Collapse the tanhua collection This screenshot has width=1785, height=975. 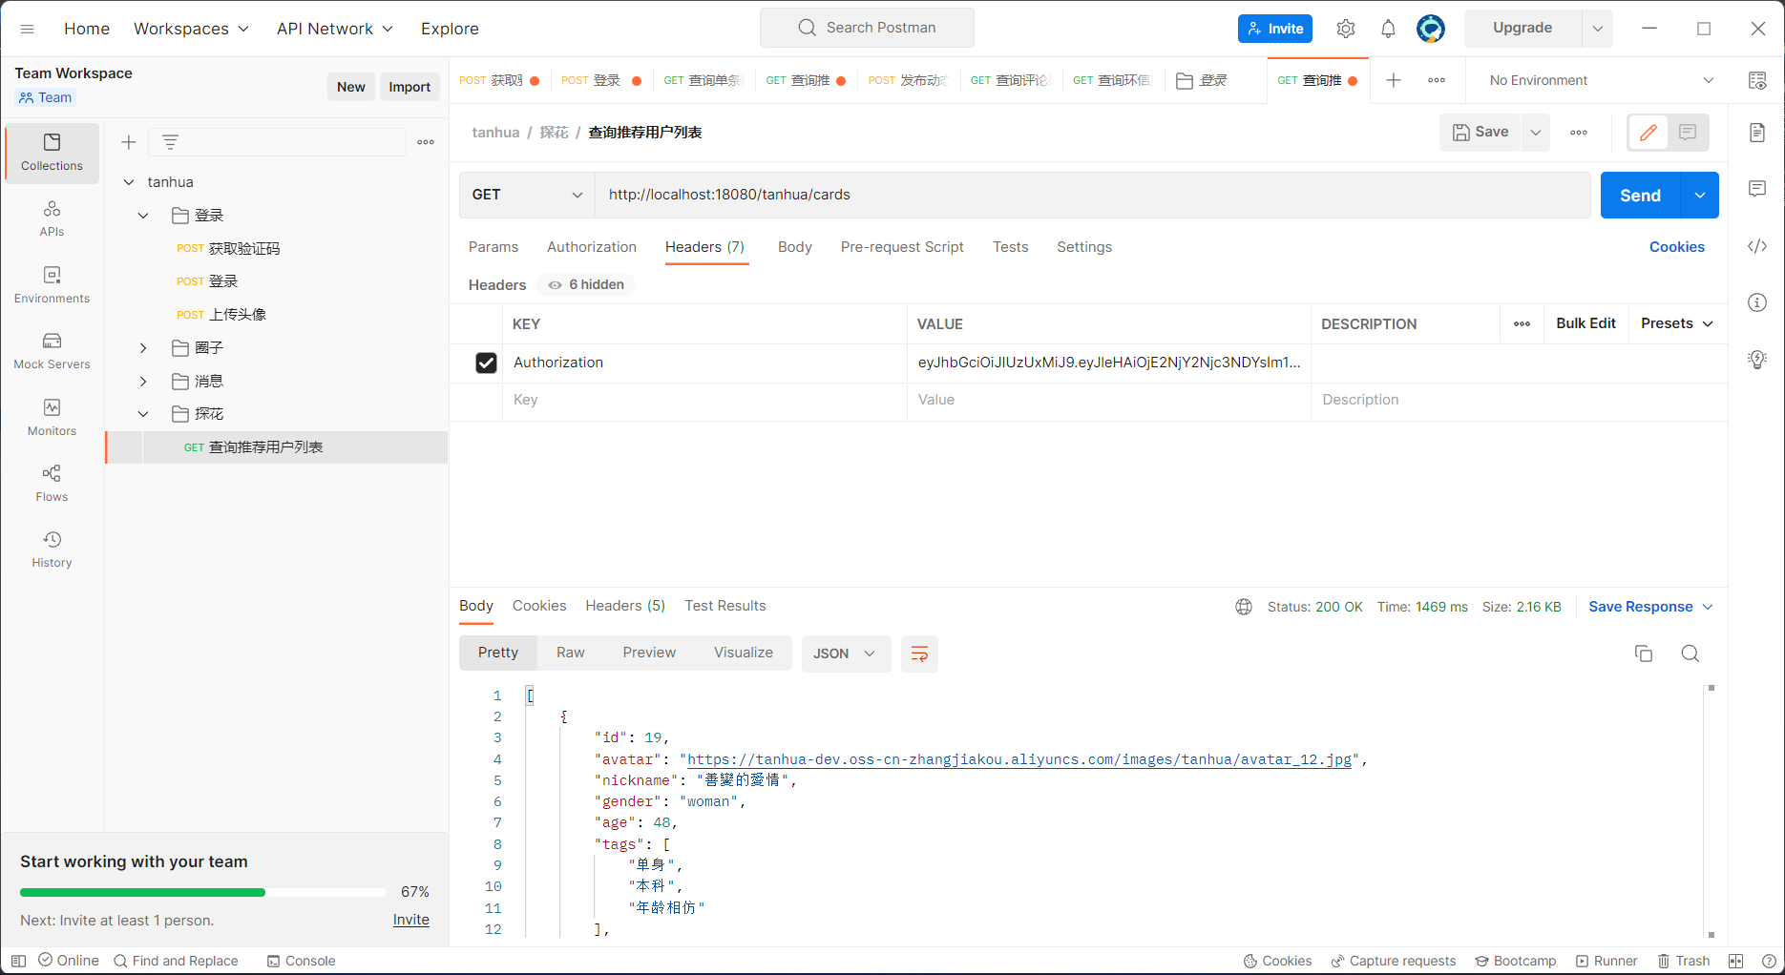pos(129,182)
